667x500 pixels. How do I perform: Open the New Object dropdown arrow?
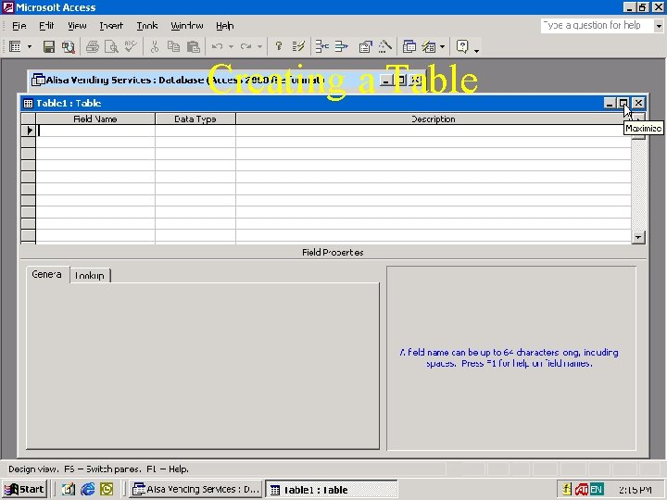[x=443, y=47]
